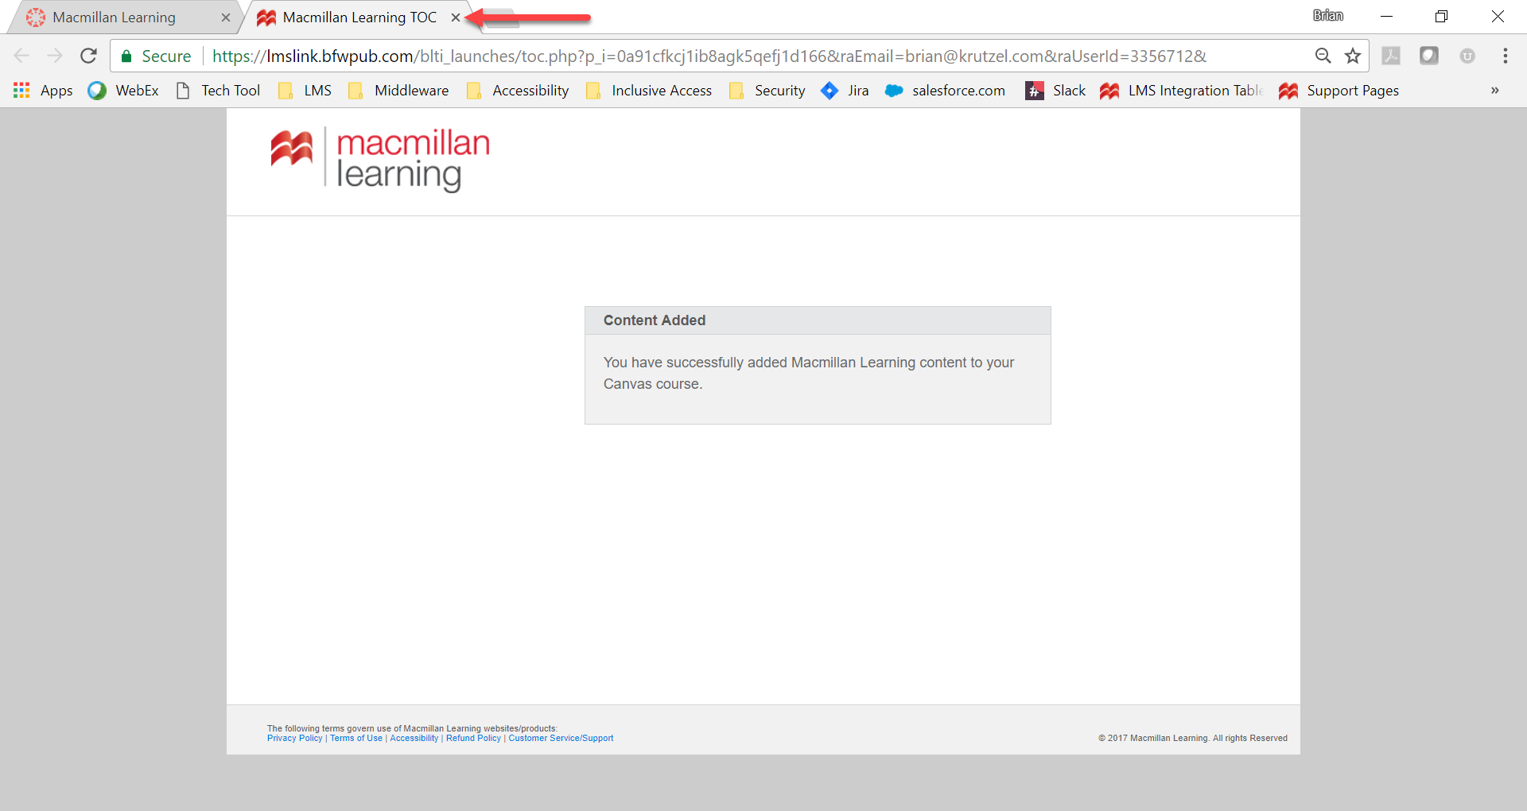Open the Security bookmarks folder

click(x=767, y=91)
